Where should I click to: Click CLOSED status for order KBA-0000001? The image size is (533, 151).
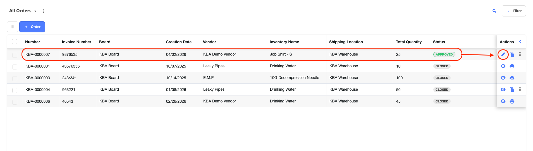[x=442, y=66]
